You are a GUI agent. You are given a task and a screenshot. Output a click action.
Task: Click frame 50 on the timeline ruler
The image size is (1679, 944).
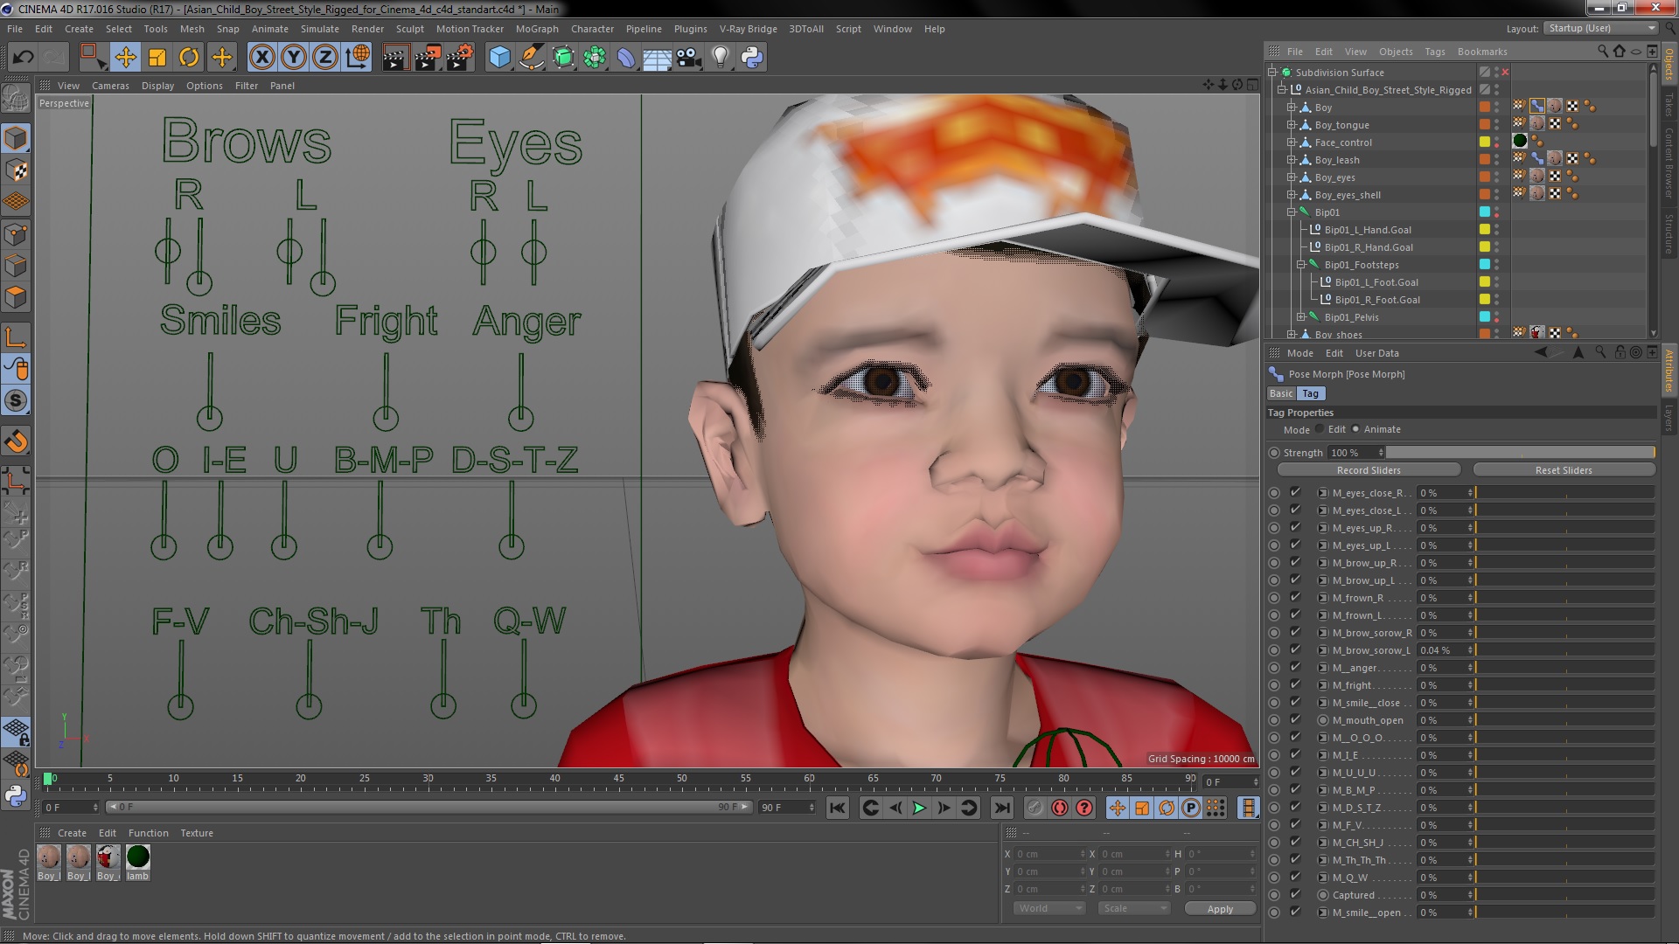pyautogui.click(x=682, y=779)
